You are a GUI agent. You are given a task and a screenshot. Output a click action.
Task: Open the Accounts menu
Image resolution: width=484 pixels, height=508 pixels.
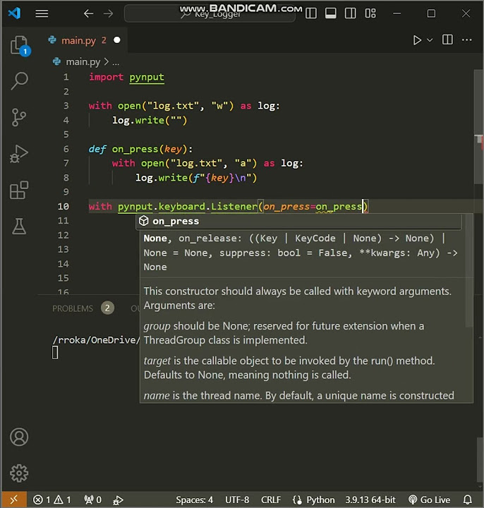tap(19, 437)
